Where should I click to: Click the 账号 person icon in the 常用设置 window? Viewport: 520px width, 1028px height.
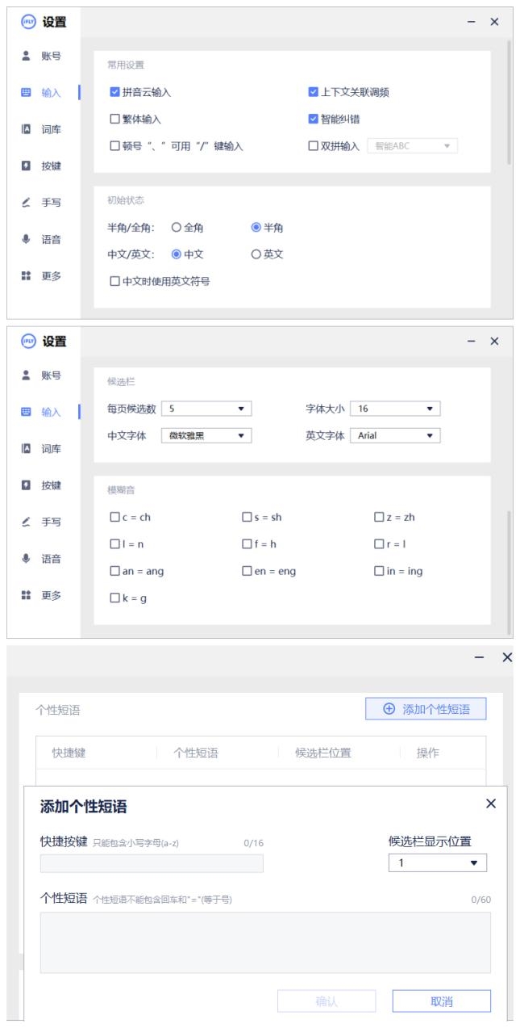click(25, 56)
